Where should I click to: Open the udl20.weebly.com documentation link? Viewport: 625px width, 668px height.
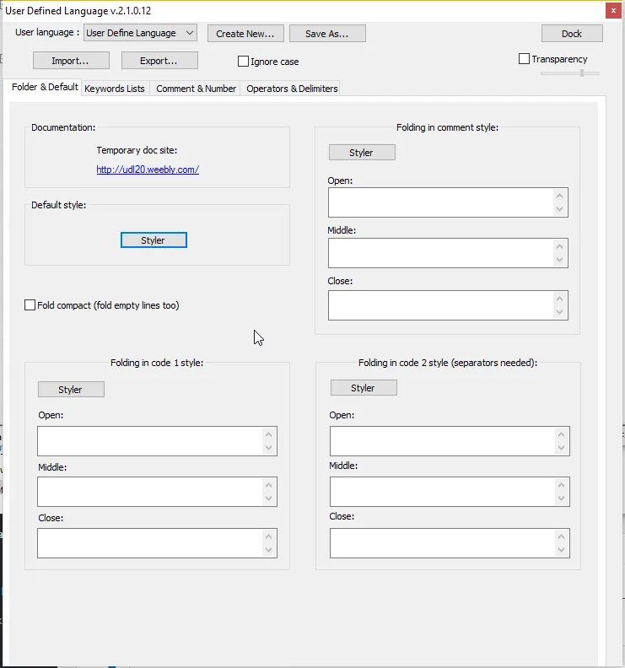[148, 170]
